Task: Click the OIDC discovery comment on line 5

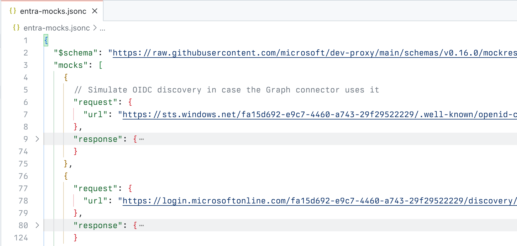Action: click(226, 90)
